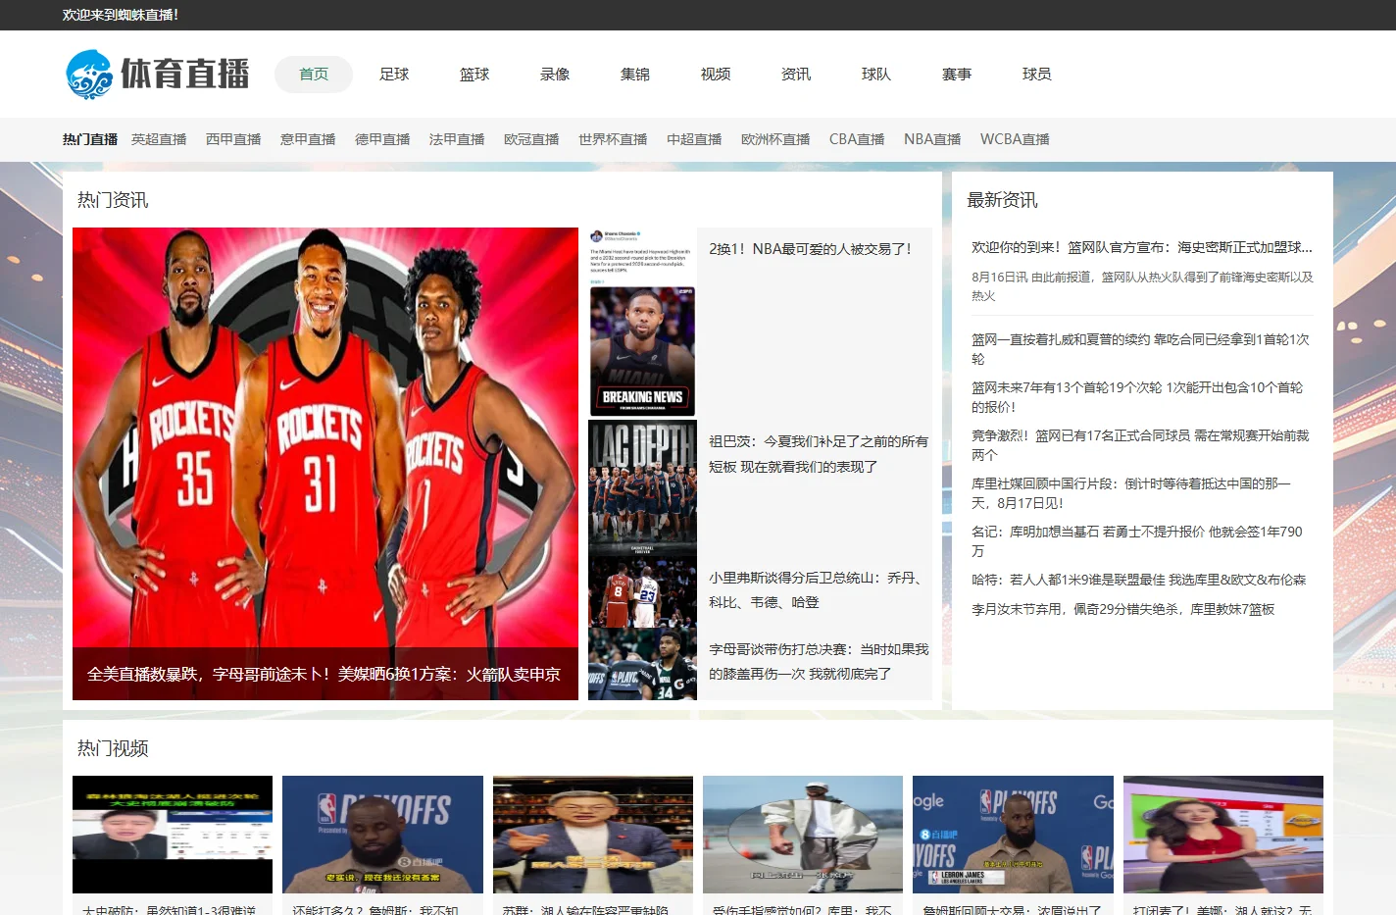
Task: Open the 西甲直播 link
Action: tap(233, 139)
